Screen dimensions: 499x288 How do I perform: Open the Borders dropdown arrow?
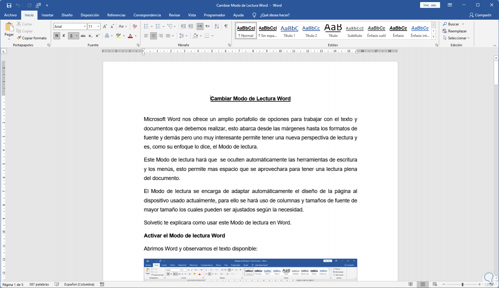(x=213, y=36)
